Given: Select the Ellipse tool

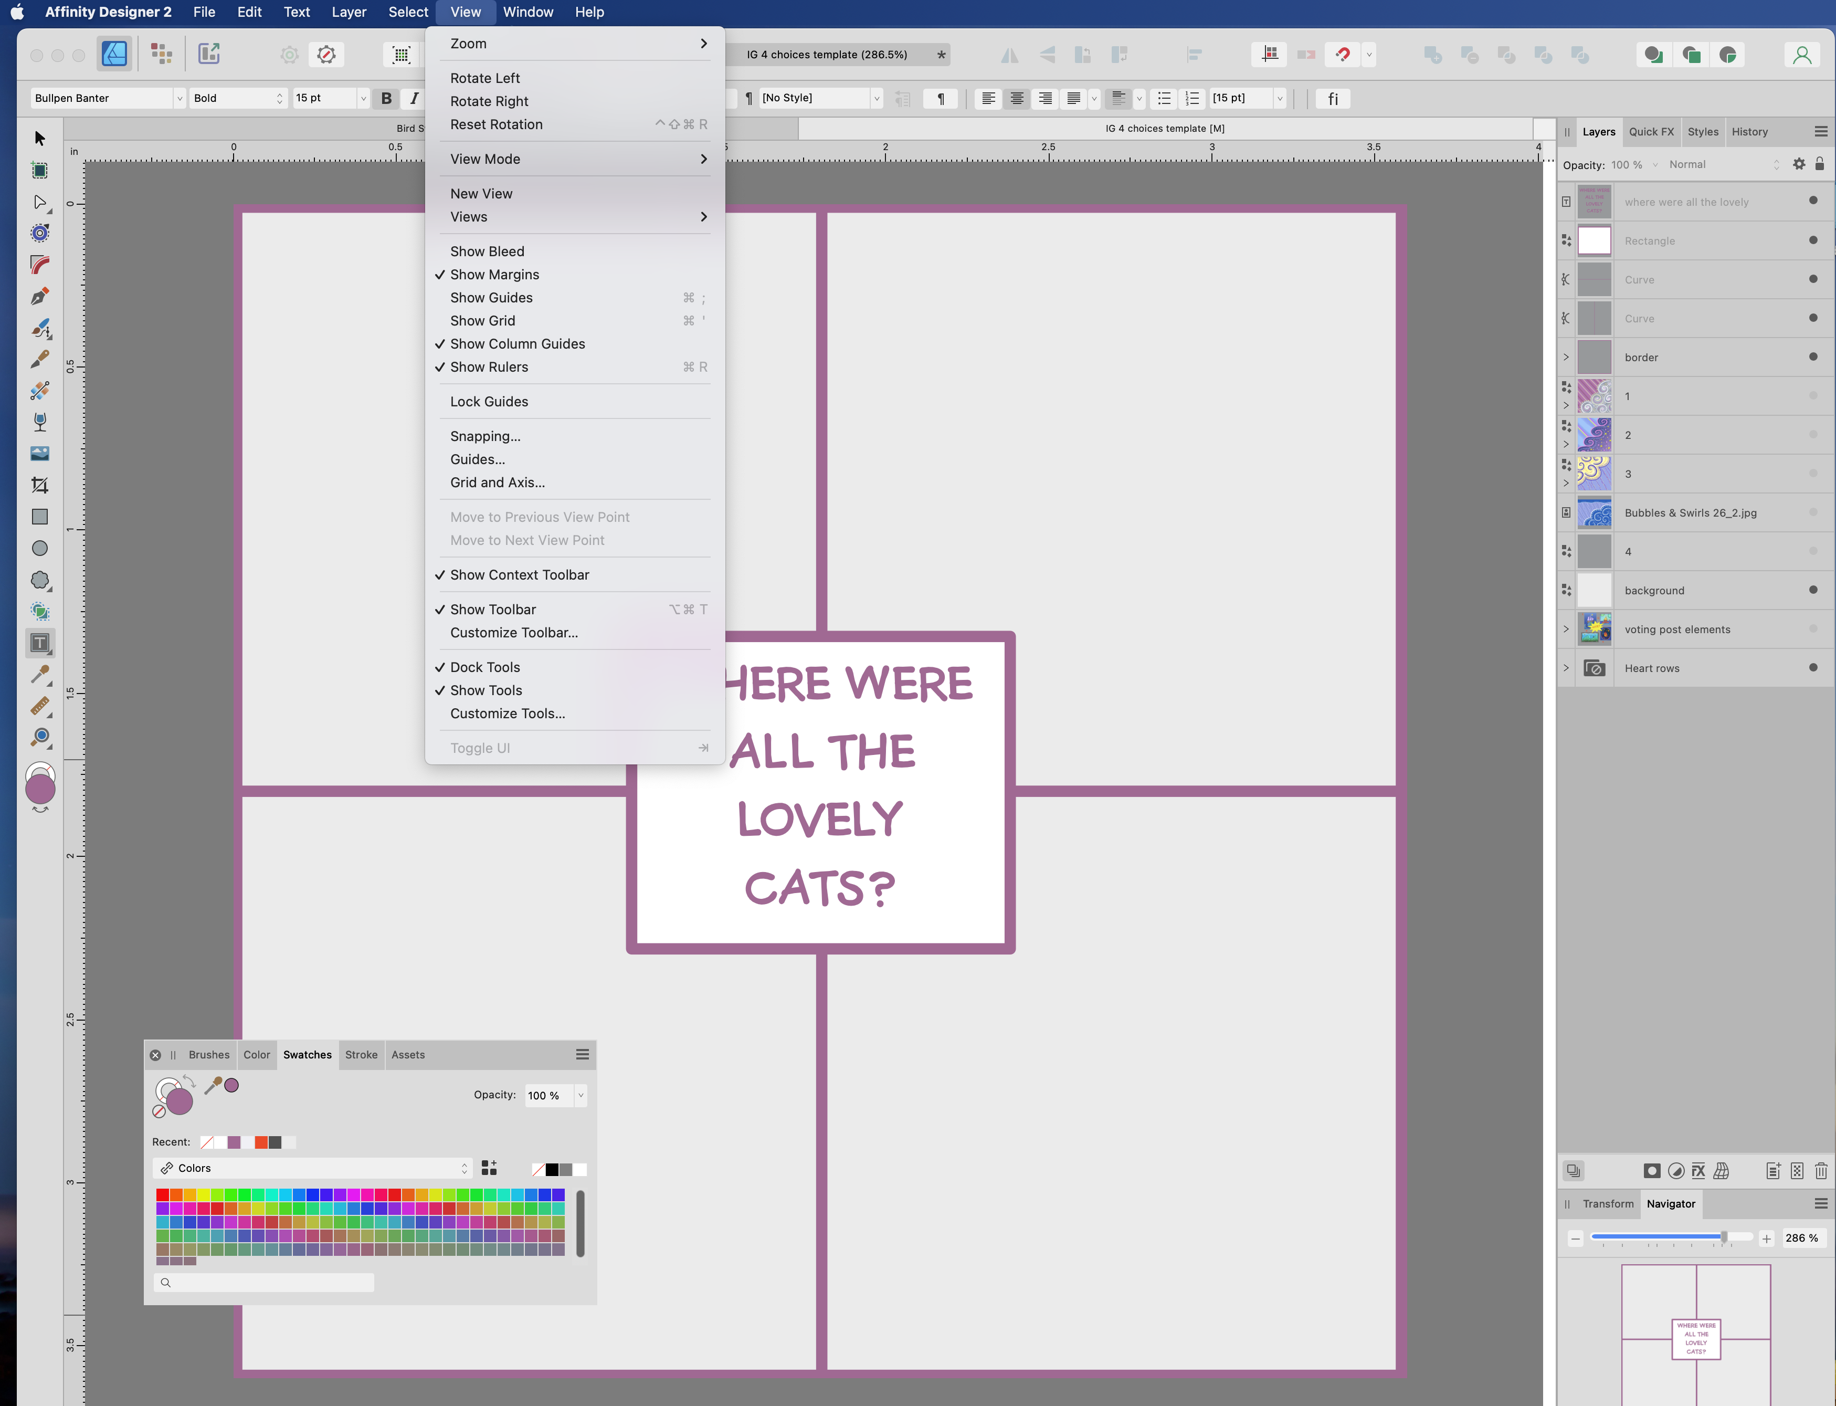Looking at the screenshot, I should pyautogui.click(x=39, y=548).
